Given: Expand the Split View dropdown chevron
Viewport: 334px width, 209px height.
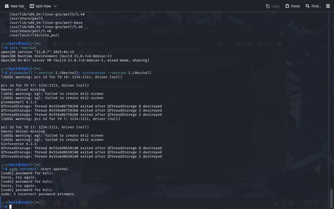Looking at the screenshot, I should pos(55,6).
